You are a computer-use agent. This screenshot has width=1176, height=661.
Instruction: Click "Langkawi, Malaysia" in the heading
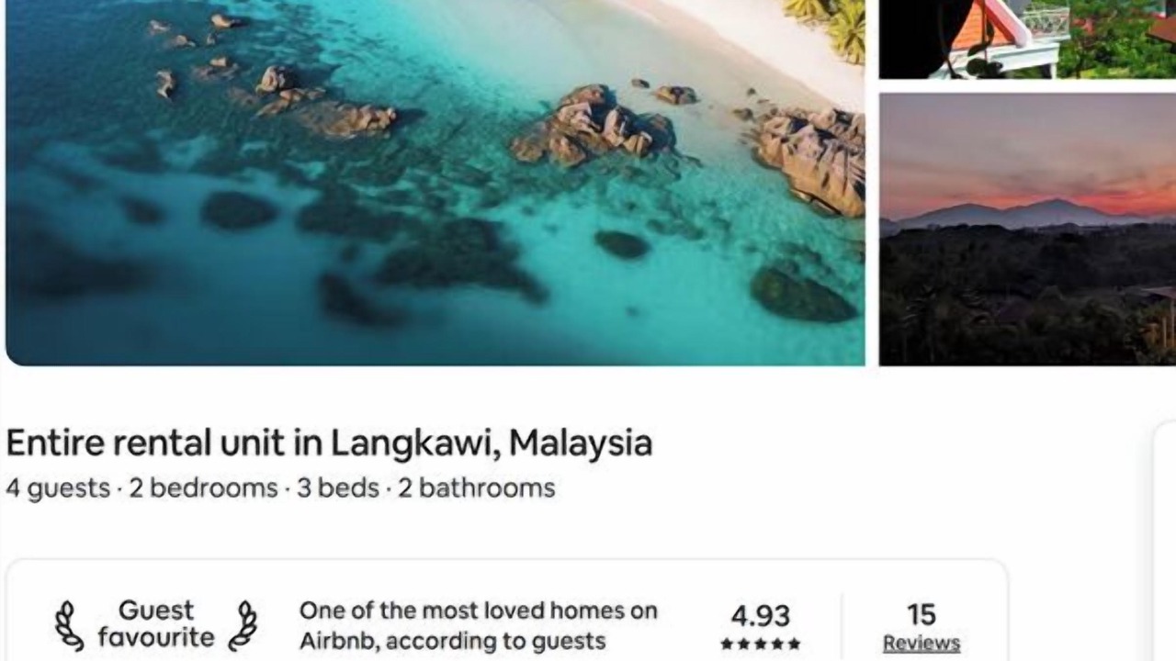[492, 443]
